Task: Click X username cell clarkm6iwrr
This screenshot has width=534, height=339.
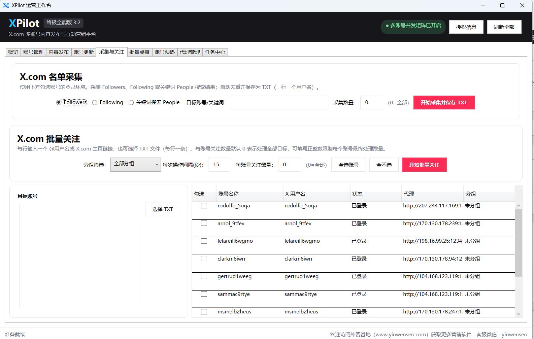Action: (299, 259)
